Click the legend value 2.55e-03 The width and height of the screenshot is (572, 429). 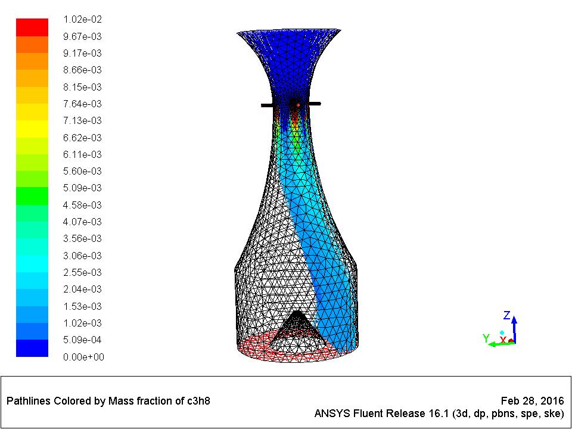(82, 273)
